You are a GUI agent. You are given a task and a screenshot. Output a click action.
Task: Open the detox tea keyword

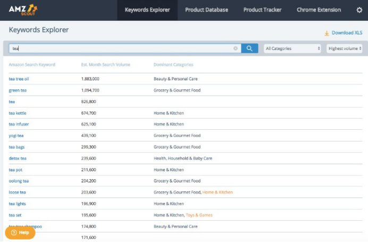pyautogui.click(x=18, y=158)
